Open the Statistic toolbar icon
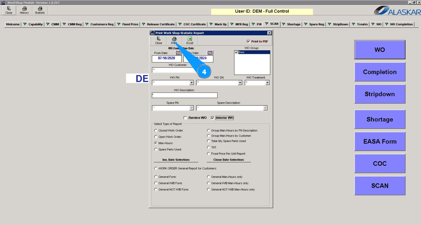 pos(40,10)
